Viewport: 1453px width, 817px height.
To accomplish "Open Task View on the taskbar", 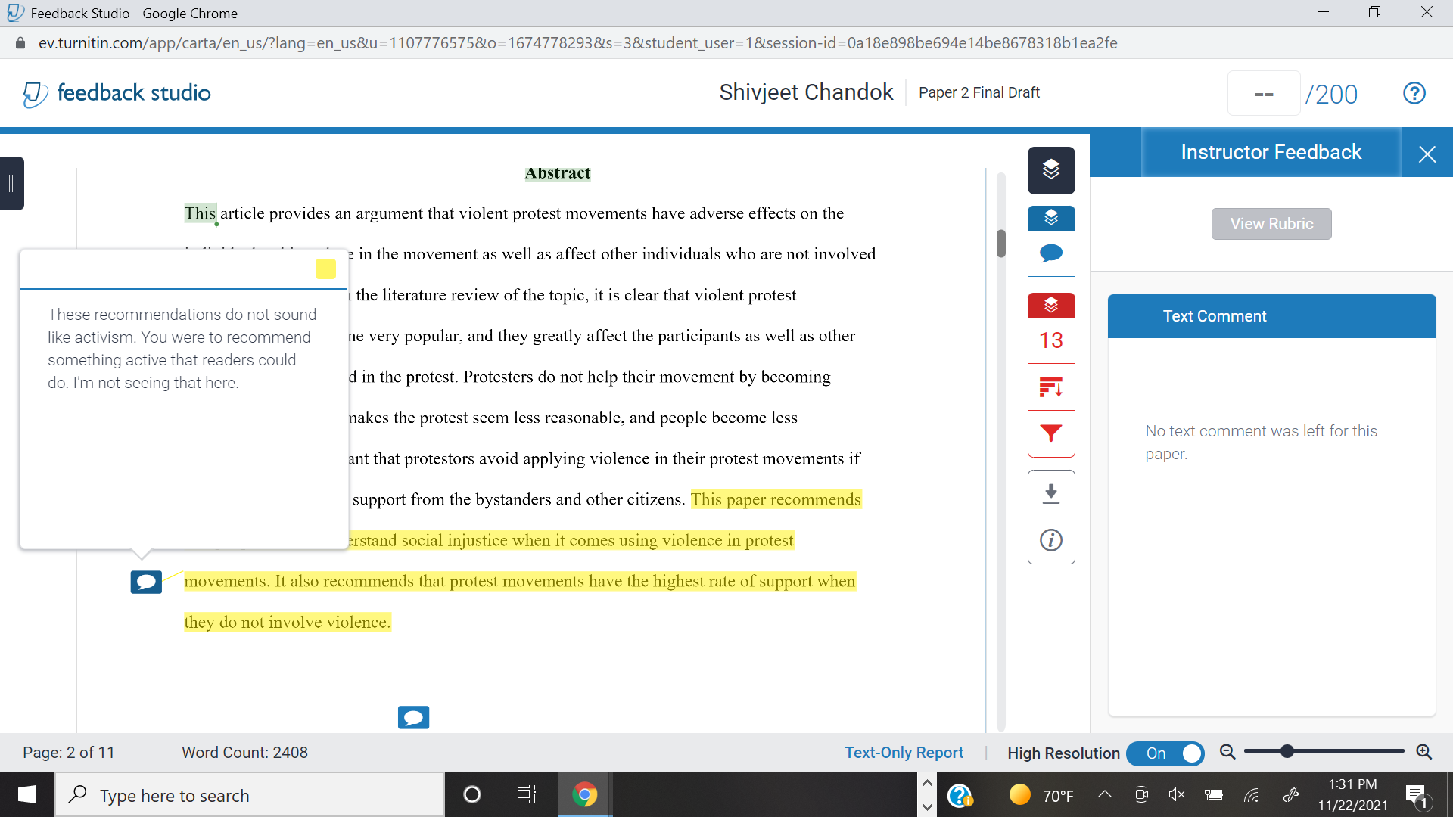I will click(x=527, y=794).
